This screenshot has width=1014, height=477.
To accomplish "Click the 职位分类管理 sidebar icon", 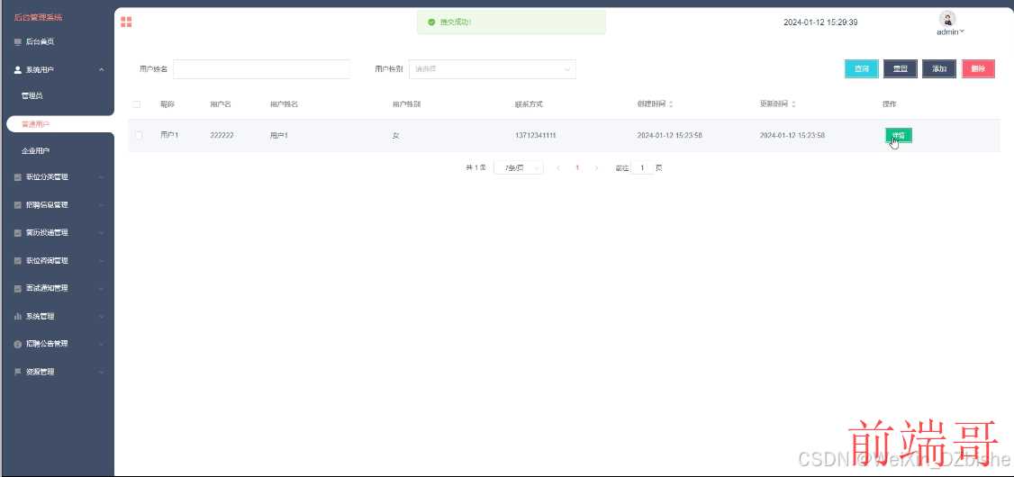I will [x=18, y=177].
